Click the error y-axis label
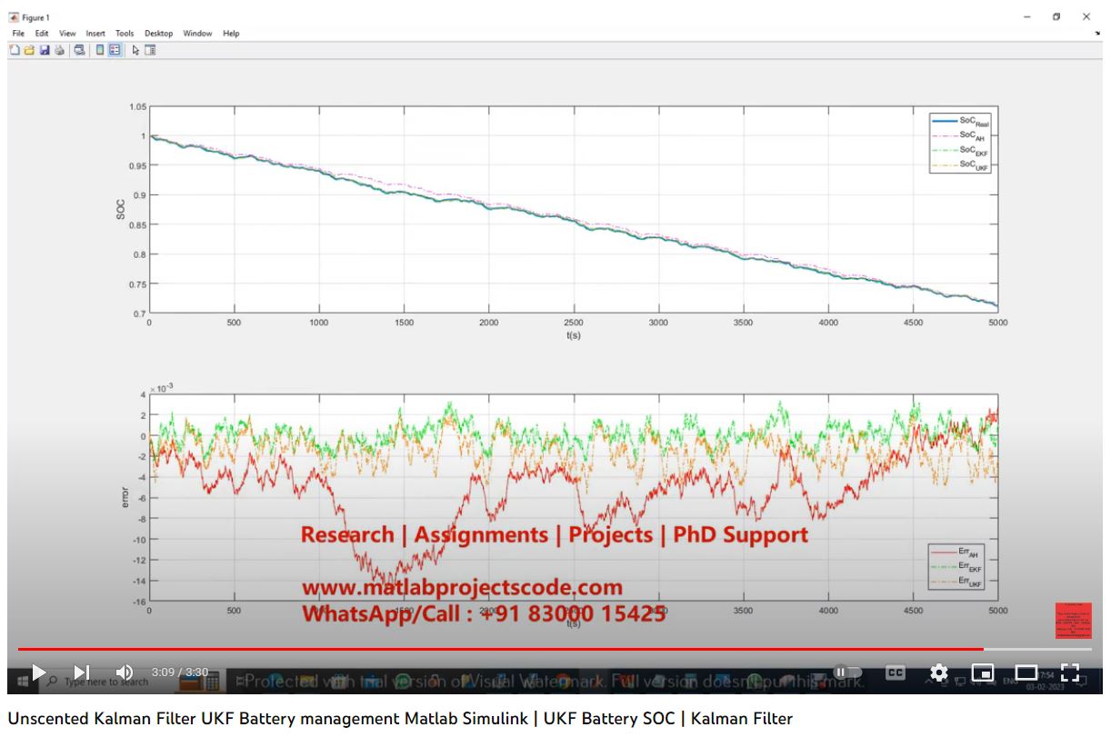This screenshot has width=1111, height=737. tap(126, 497)
